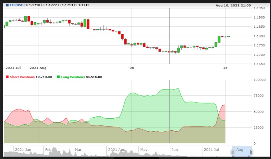Click the 08 date label on the price chart axis

point(131,68)
